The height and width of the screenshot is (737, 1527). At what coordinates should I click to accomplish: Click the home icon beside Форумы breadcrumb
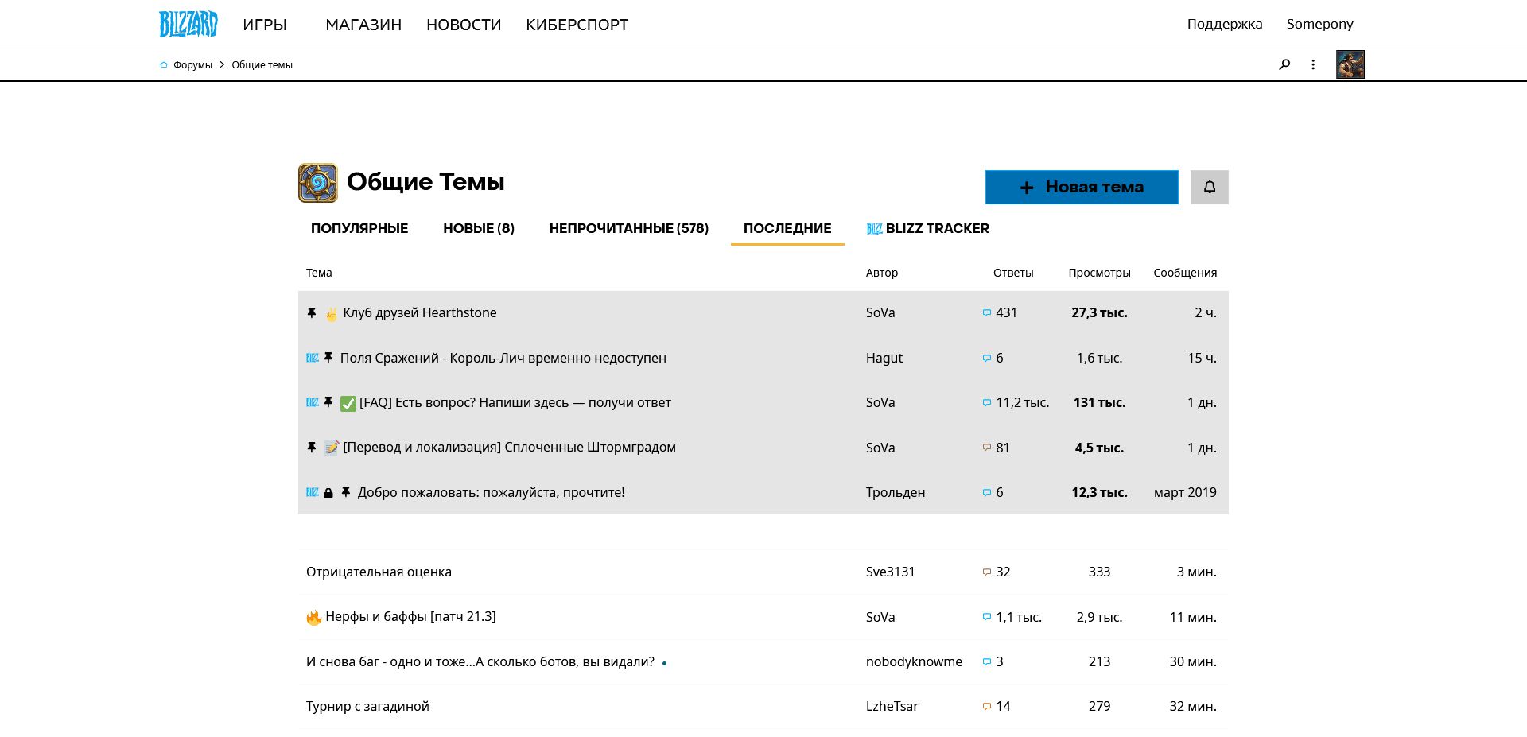tap(164, 65)
